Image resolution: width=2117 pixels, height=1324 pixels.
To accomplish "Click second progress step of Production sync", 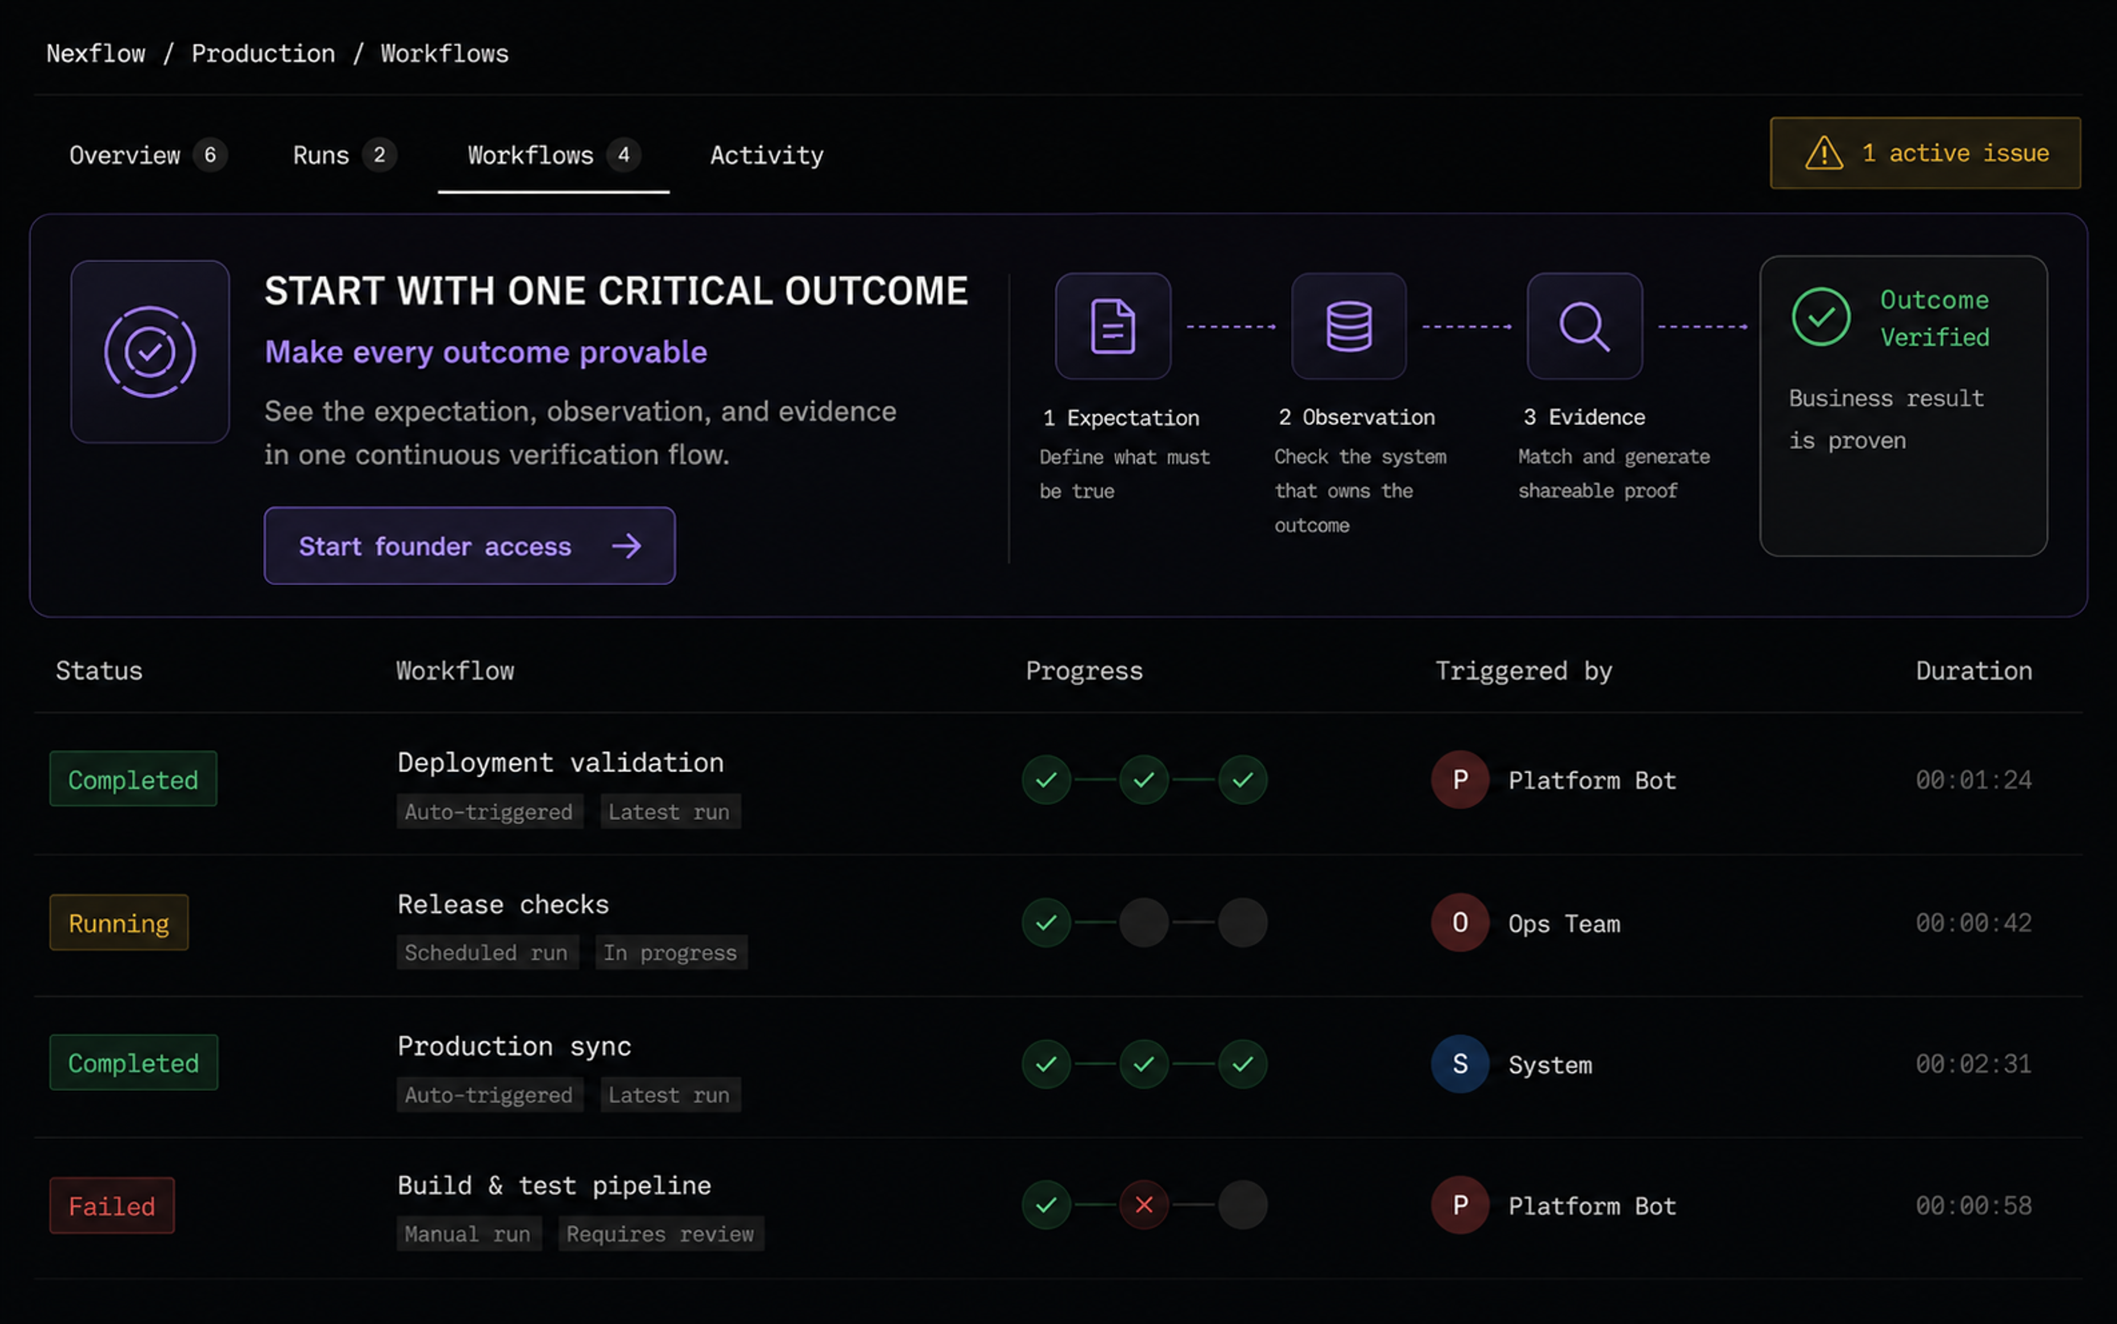I will [1144, 1064].
